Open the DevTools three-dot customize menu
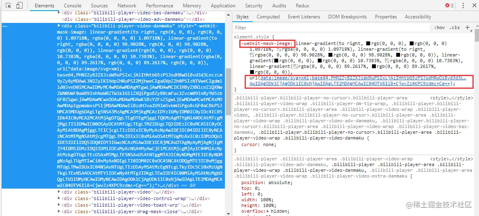The image size is (479, 216). pos(463,5)
